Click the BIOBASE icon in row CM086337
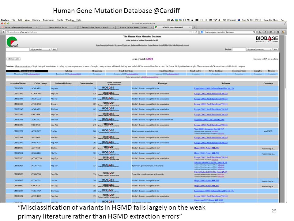Image resolution: width=294 pixels, height=221 pixels. click(x=108, y=131)
